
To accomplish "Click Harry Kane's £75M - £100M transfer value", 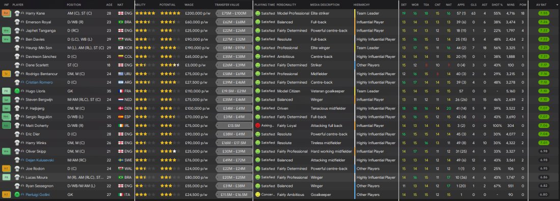I will (234, 13).
